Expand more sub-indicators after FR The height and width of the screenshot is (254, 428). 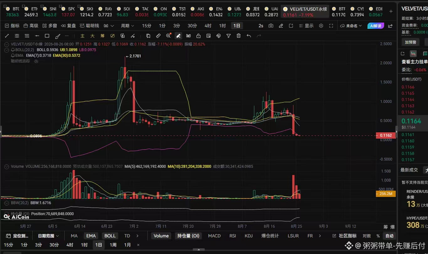click(x=320, y=236)
